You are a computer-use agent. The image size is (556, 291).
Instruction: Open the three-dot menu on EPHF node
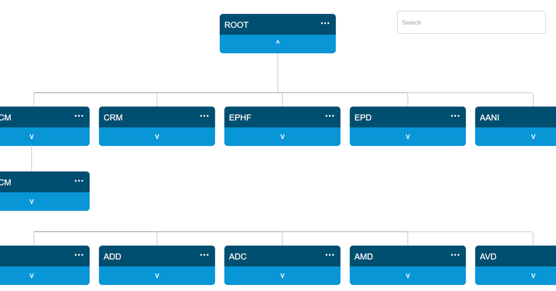(x=329, y=116)
